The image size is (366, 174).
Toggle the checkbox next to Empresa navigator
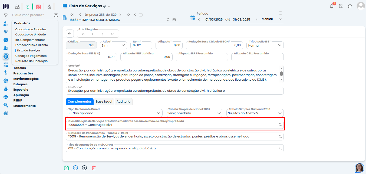(x=141, y=15)
